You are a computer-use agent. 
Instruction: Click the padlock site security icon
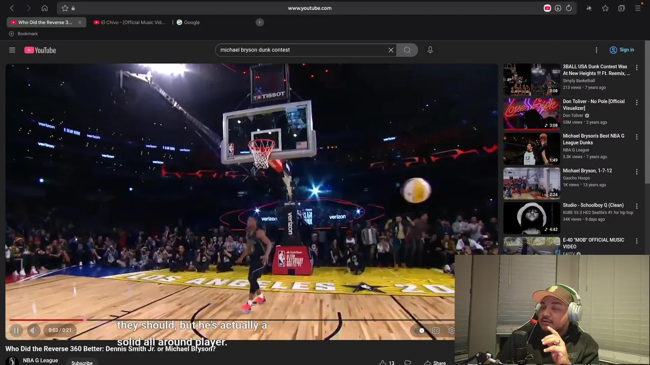(x=73, y=8)
